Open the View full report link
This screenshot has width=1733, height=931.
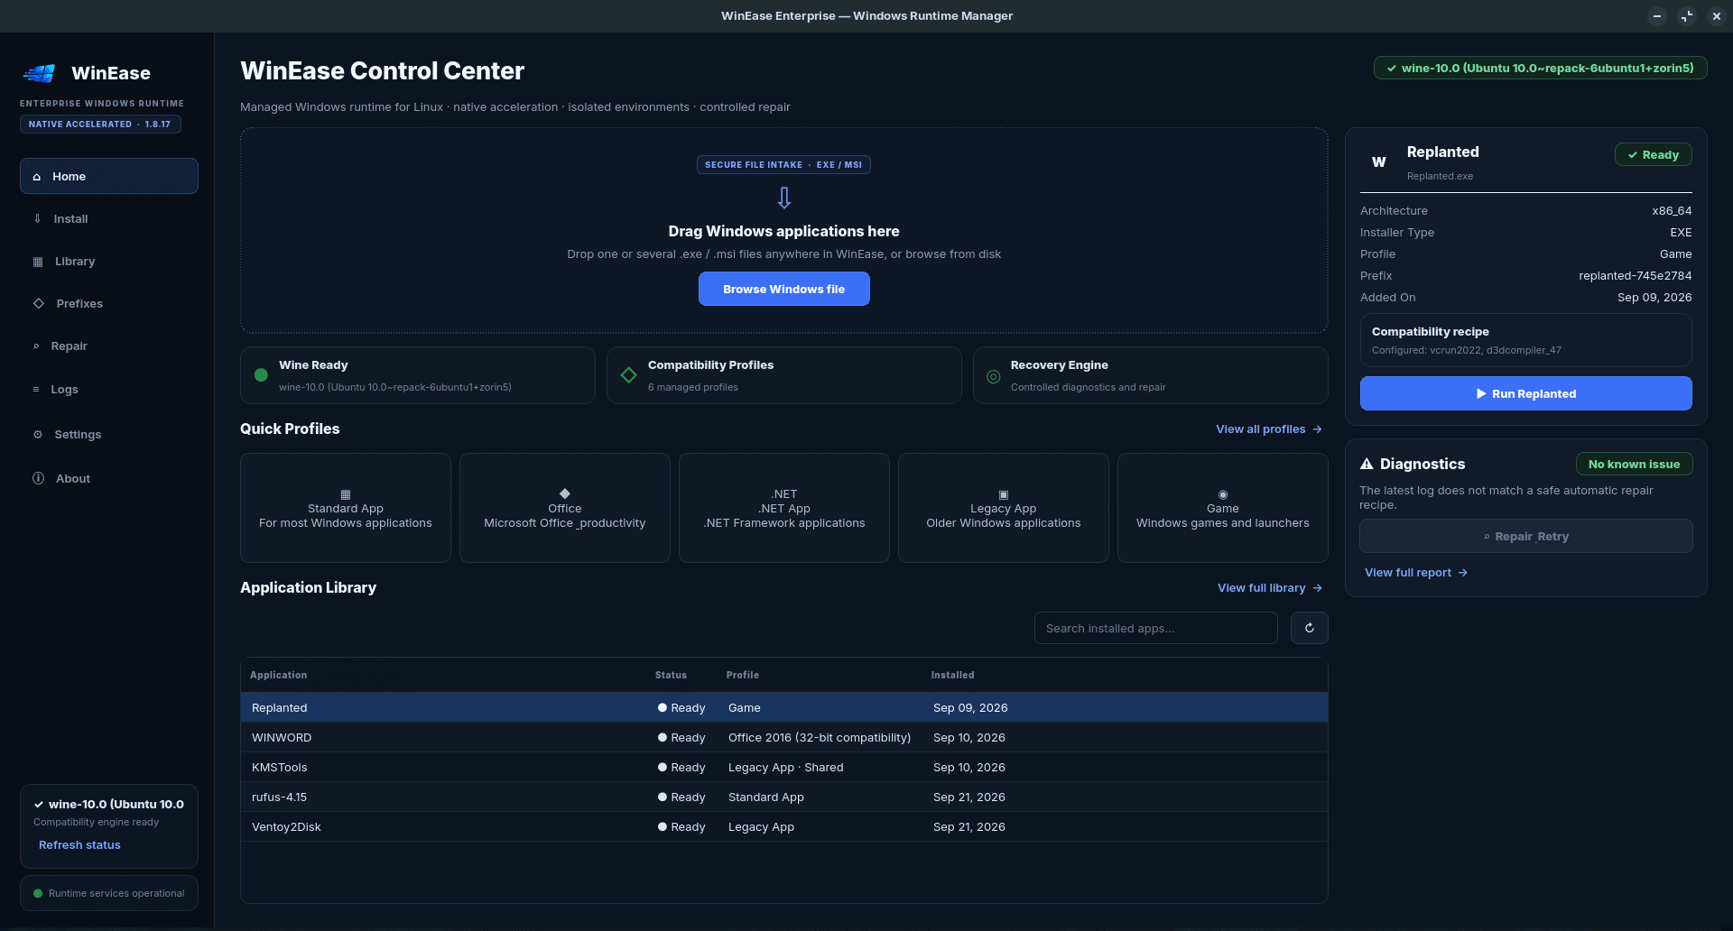click(x=1416, y=573)
